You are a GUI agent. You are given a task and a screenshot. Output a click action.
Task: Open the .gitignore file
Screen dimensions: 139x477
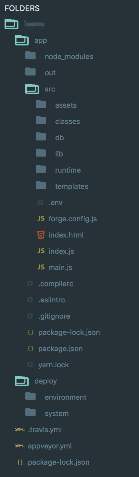point(54,316)
